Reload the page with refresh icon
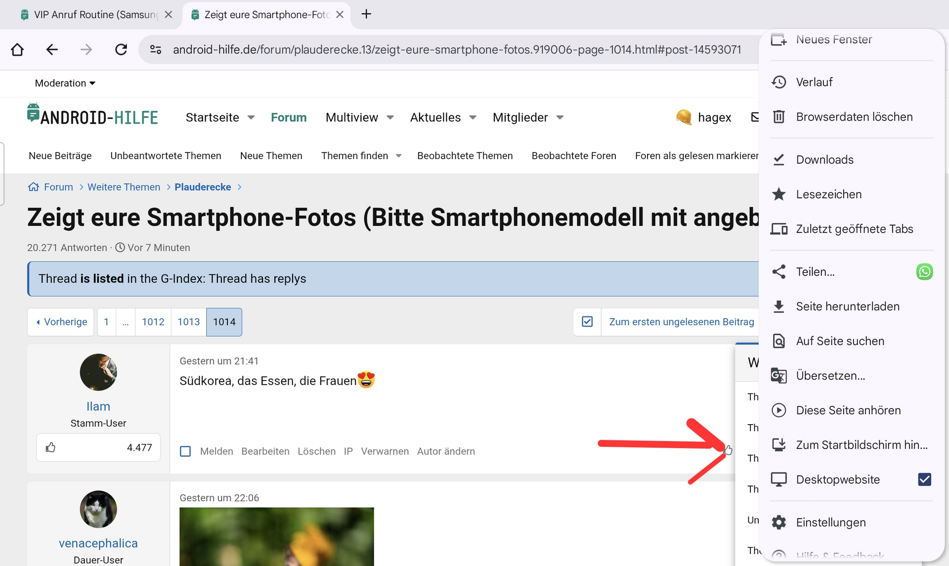Image resolution: width=949 pixels, height=566 pixels. click(121, 49)
